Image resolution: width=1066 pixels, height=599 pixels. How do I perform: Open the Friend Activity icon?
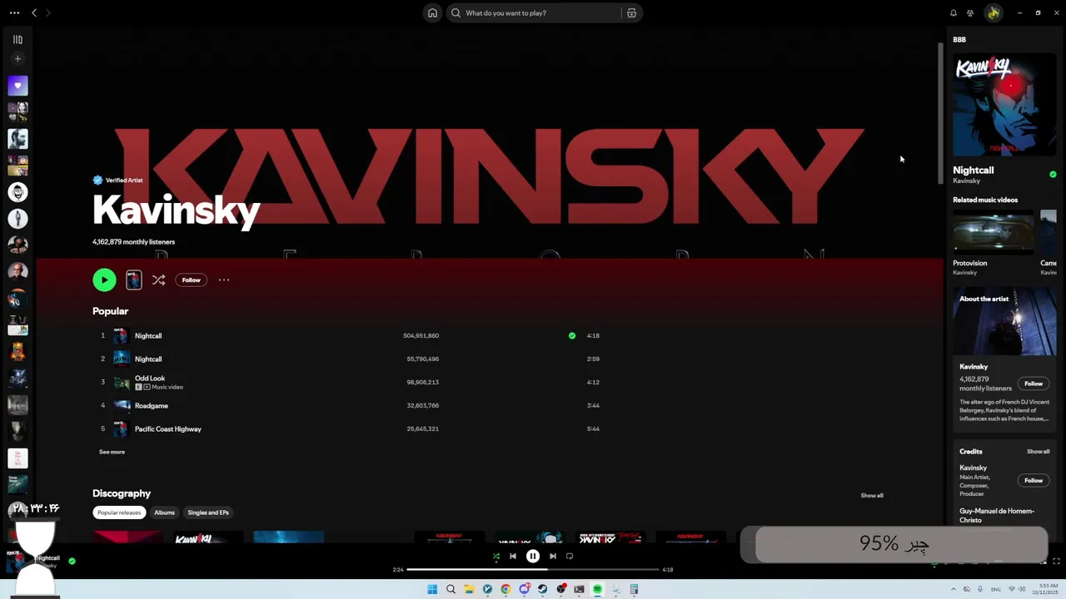point(970,12)
